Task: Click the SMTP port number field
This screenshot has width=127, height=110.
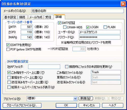Action: [27, 27]
